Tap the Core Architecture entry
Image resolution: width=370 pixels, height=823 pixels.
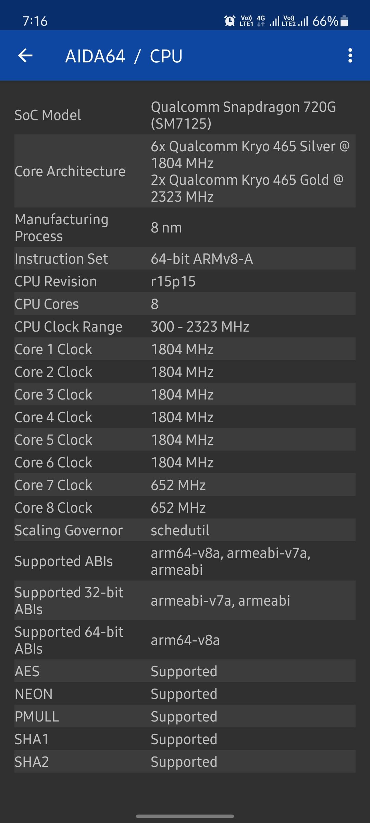[185, 171]
